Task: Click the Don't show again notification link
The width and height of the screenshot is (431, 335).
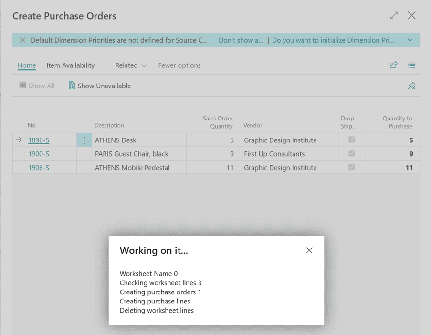Action: [241, 40]
